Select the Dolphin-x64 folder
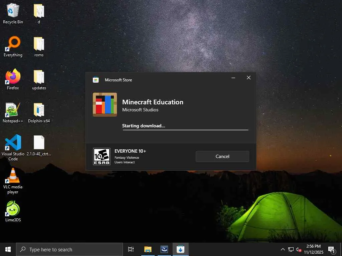342x256 pixels. [x=39, y=113]
